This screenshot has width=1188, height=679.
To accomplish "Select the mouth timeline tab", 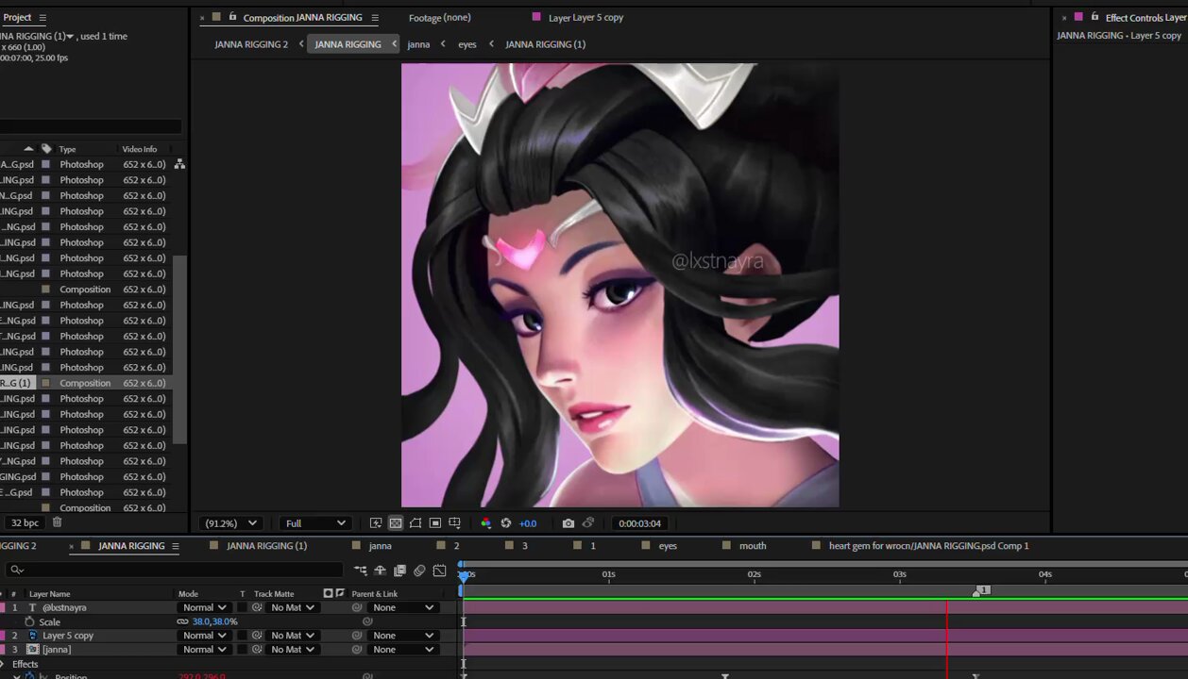I will pyautogui.click(x=753, y=546).
